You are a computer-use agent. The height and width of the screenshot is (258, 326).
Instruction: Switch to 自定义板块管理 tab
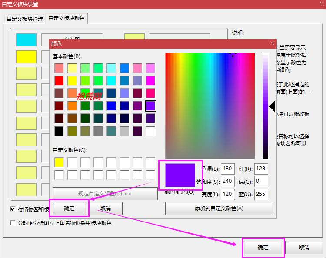[25, 19]
